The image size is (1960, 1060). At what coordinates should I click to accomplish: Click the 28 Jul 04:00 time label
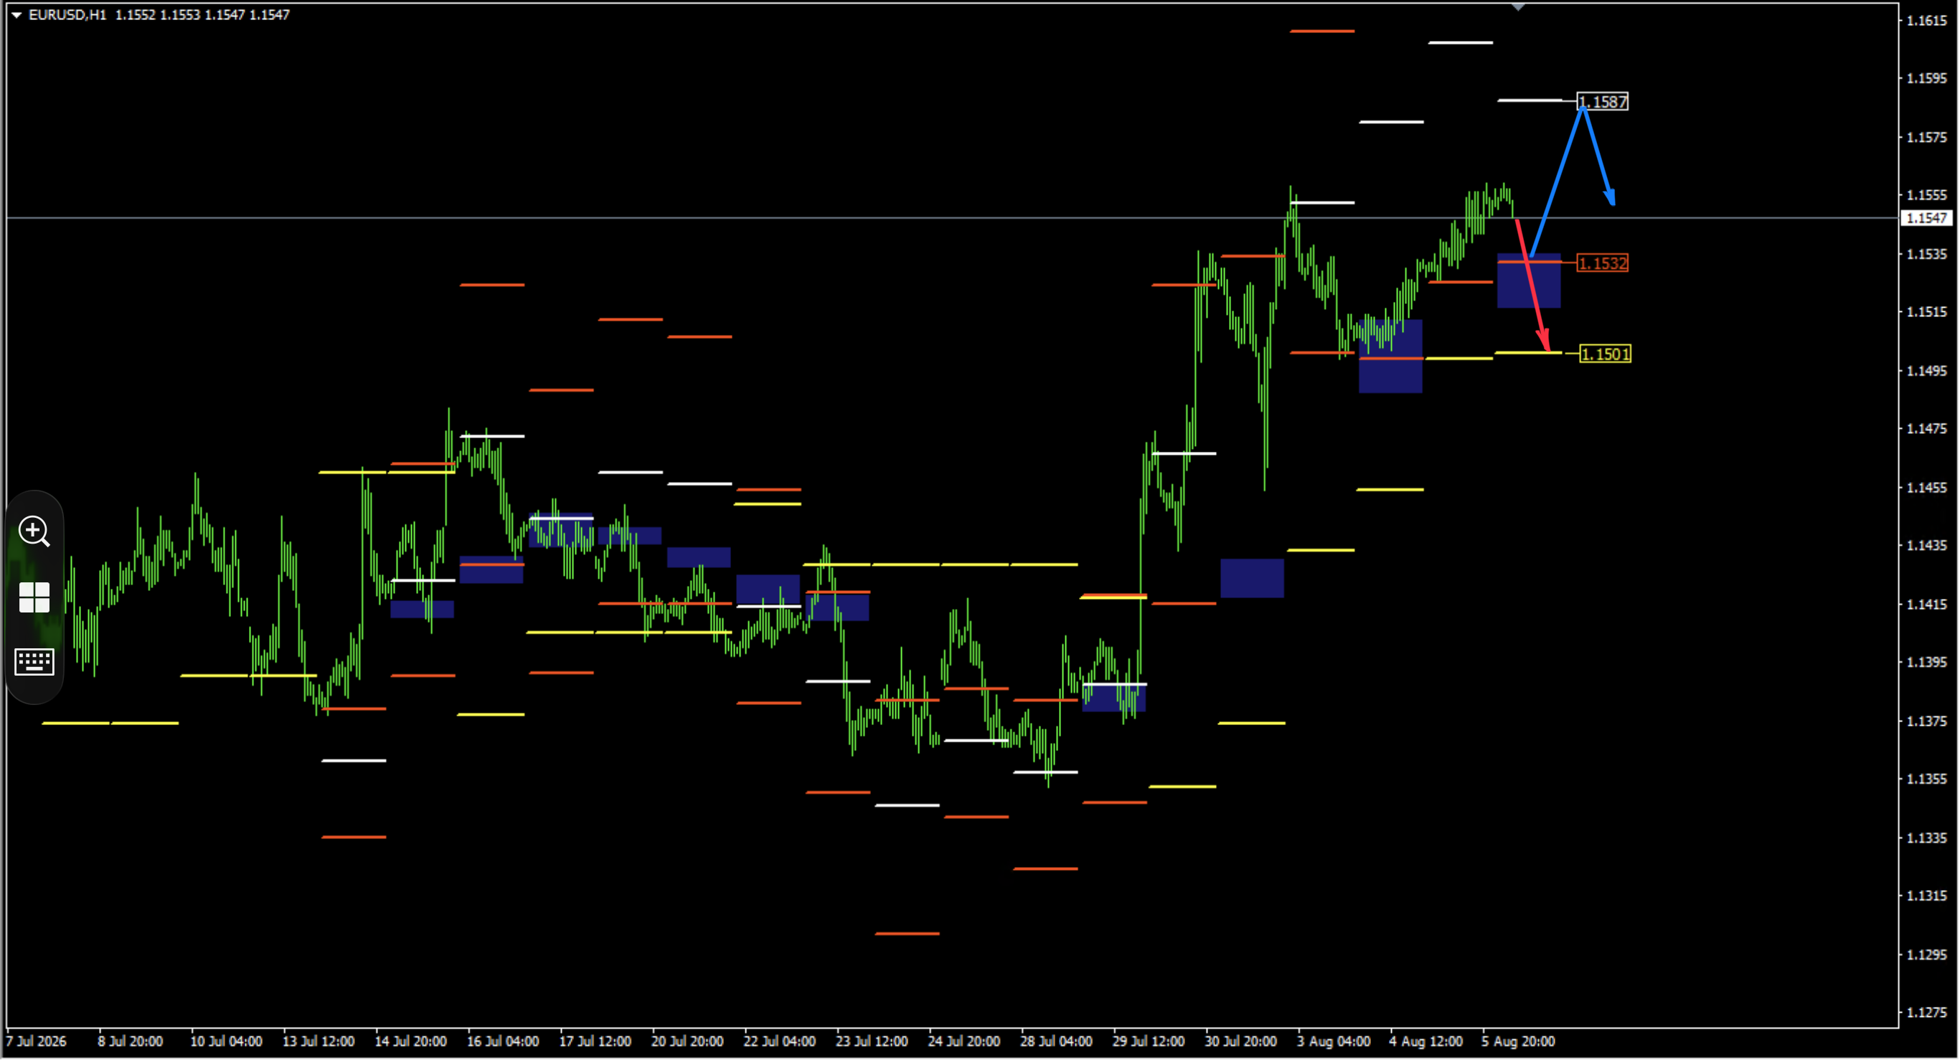tap(1056, 1041)
